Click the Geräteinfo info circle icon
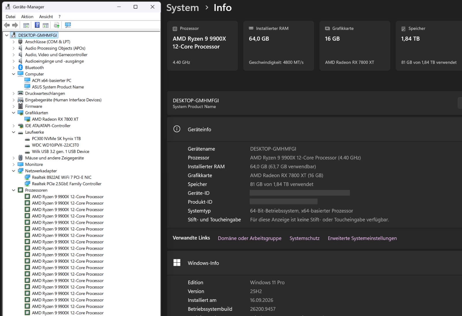 coord(177,129)
